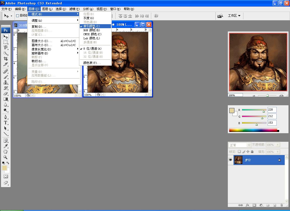This screenshot has width=290, height=211.
Task: Hide the 索引 layer with eye icon
Action: [230, 160]
